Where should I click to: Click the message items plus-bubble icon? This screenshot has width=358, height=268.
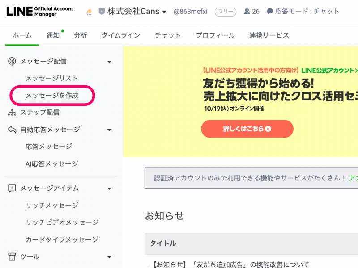click(12, 188)
